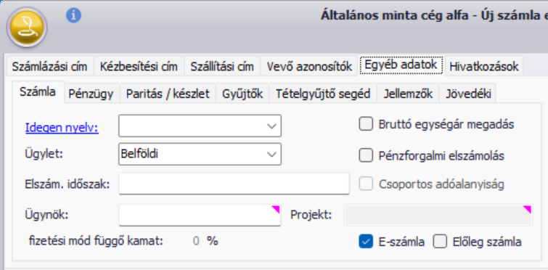Click the golden snake application logo
Screen dimensions: 548x270
27,28
